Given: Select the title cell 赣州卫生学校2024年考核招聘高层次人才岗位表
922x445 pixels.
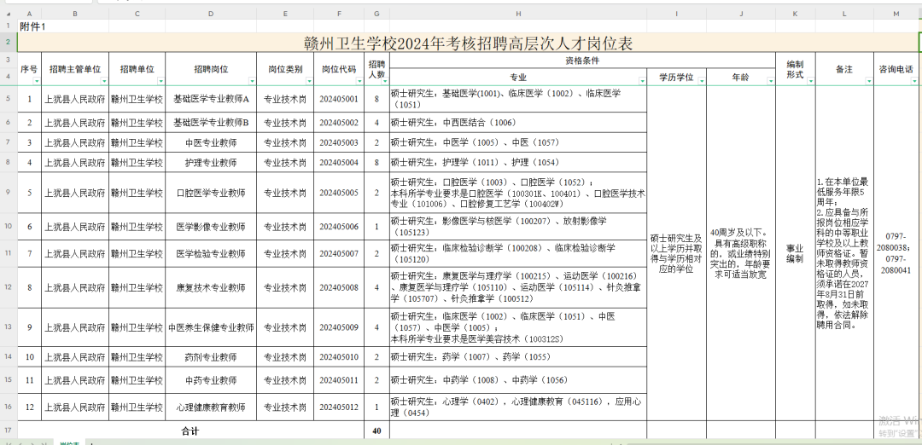Looking at the screenshot, I should [x=468, y=43].
